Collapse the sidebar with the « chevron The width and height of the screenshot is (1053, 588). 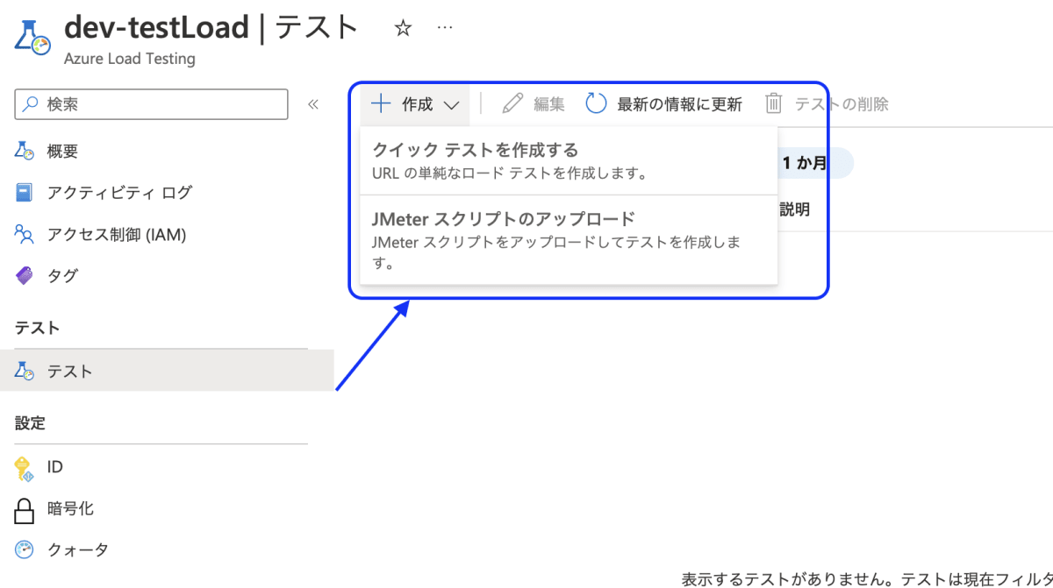point(313,103)
